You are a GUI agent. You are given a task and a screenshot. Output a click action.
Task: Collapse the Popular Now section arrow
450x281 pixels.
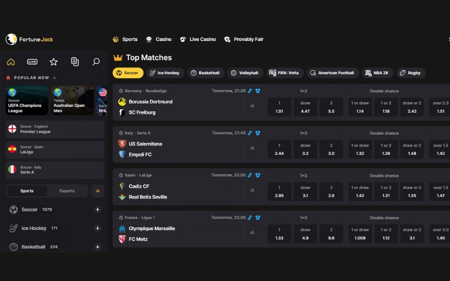(x=54, y=78)
